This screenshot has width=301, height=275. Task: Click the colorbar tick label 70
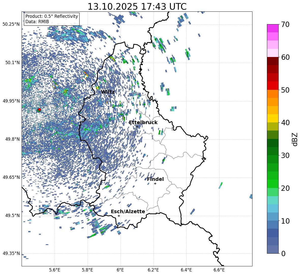pos(285,25)
